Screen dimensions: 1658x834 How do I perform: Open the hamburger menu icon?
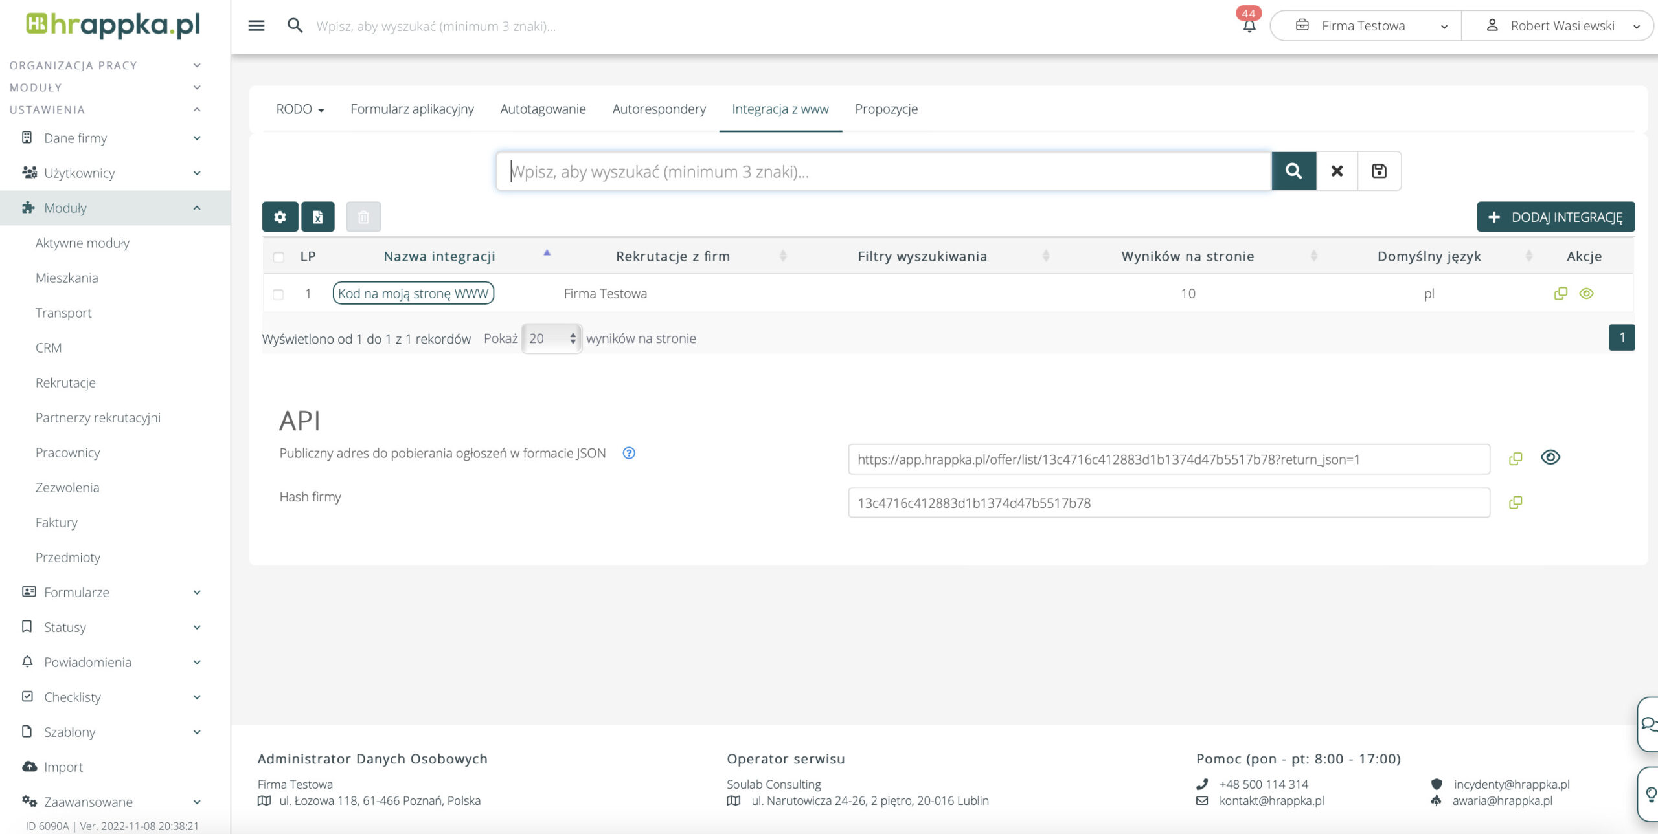[x=256, y=26]
